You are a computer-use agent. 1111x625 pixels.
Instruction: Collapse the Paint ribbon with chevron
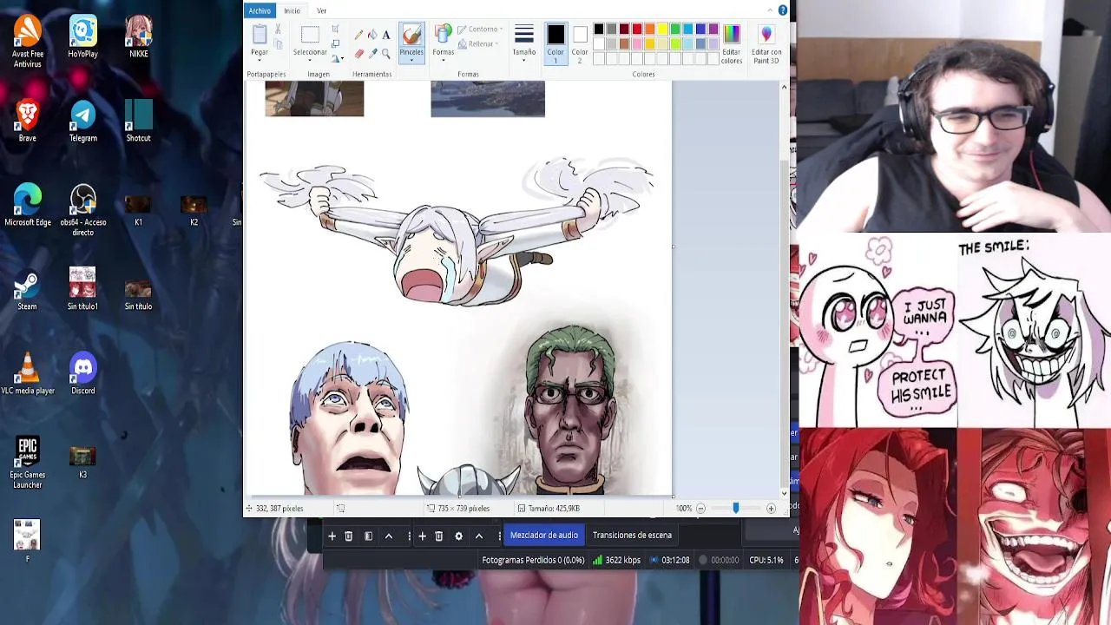point(770,10)
